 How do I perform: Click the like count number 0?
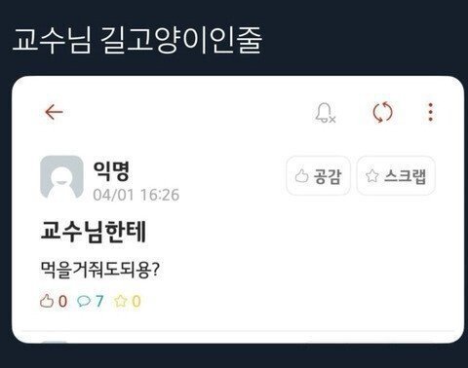click(62, 302)
